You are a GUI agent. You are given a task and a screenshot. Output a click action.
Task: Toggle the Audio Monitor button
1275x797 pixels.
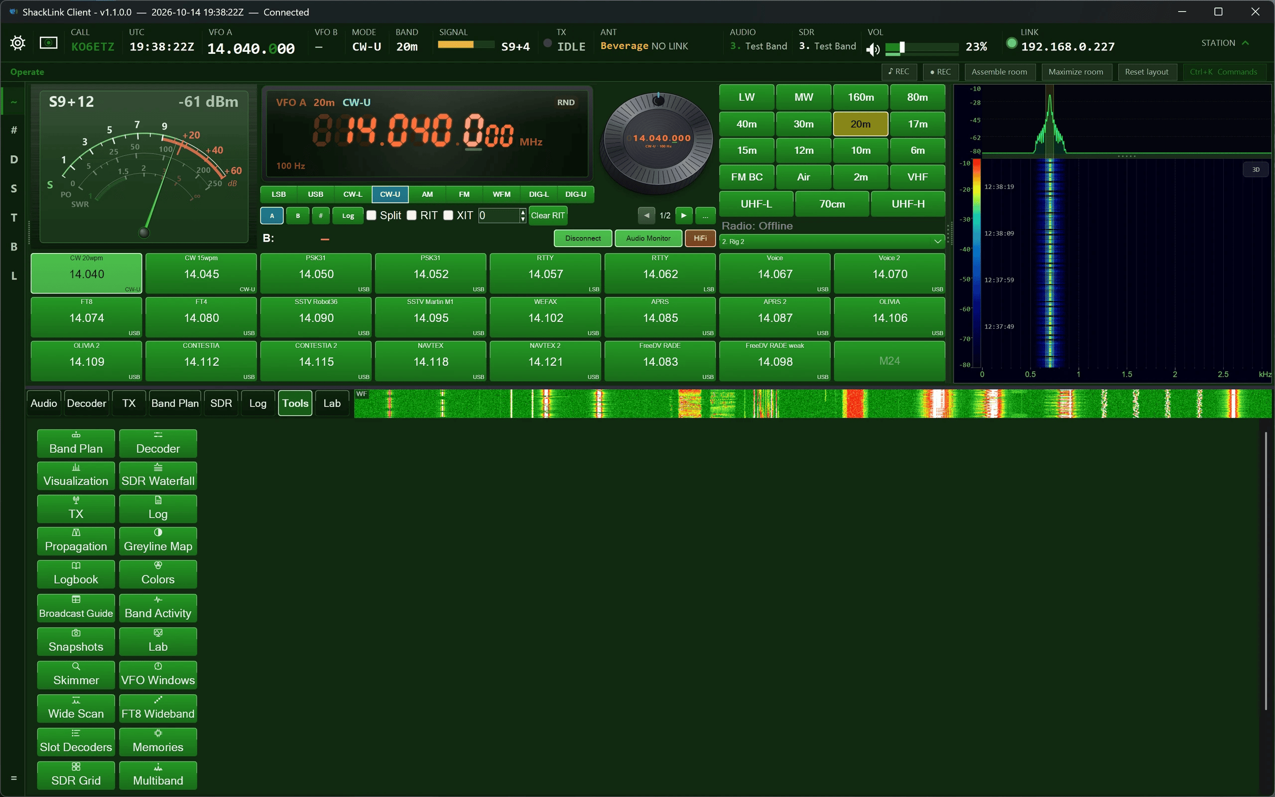coord(648,238)
